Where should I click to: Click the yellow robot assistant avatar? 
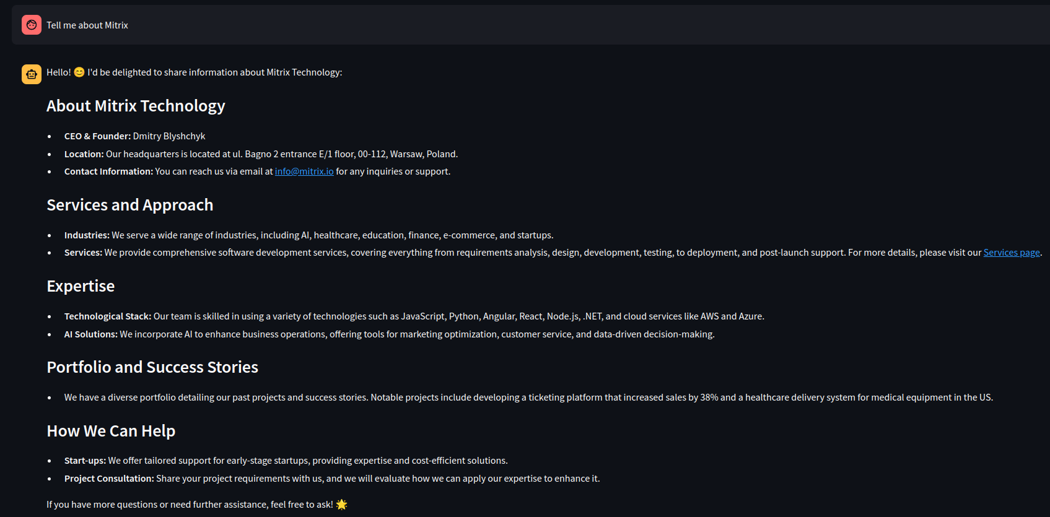[32, 74]
